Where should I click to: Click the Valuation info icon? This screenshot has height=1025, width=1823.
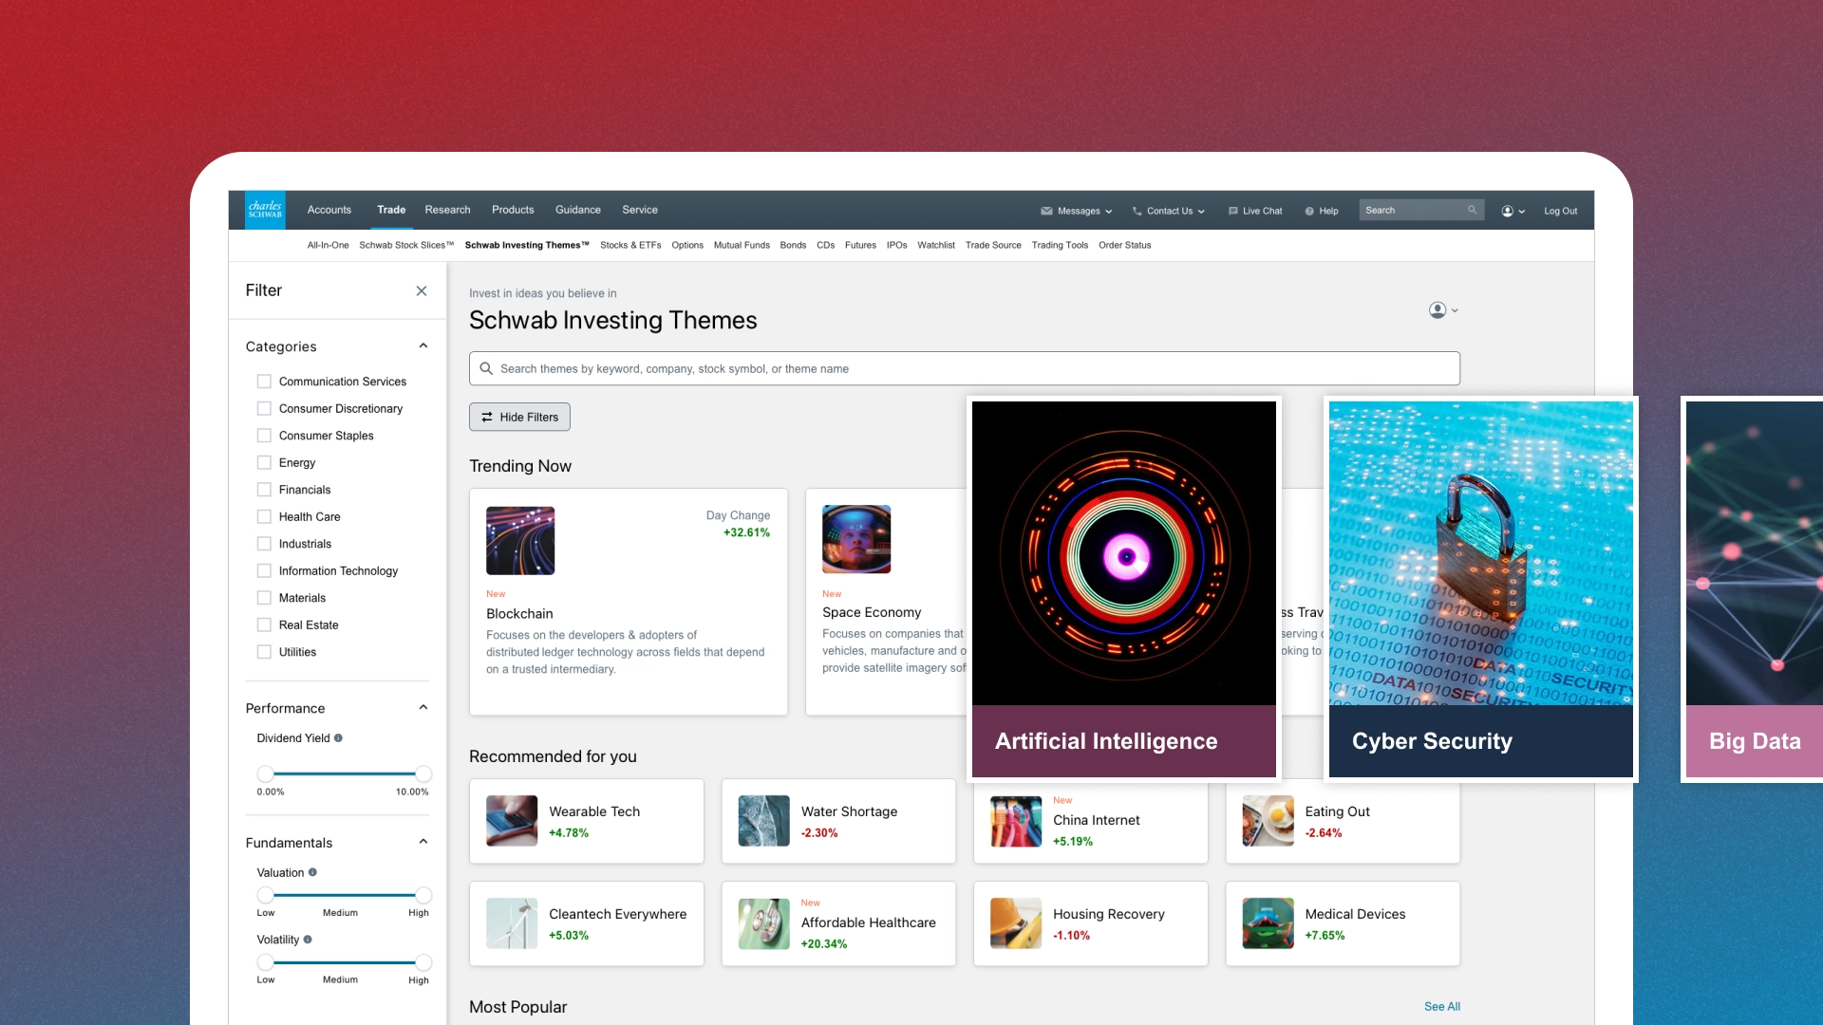(x=312, y=872)
